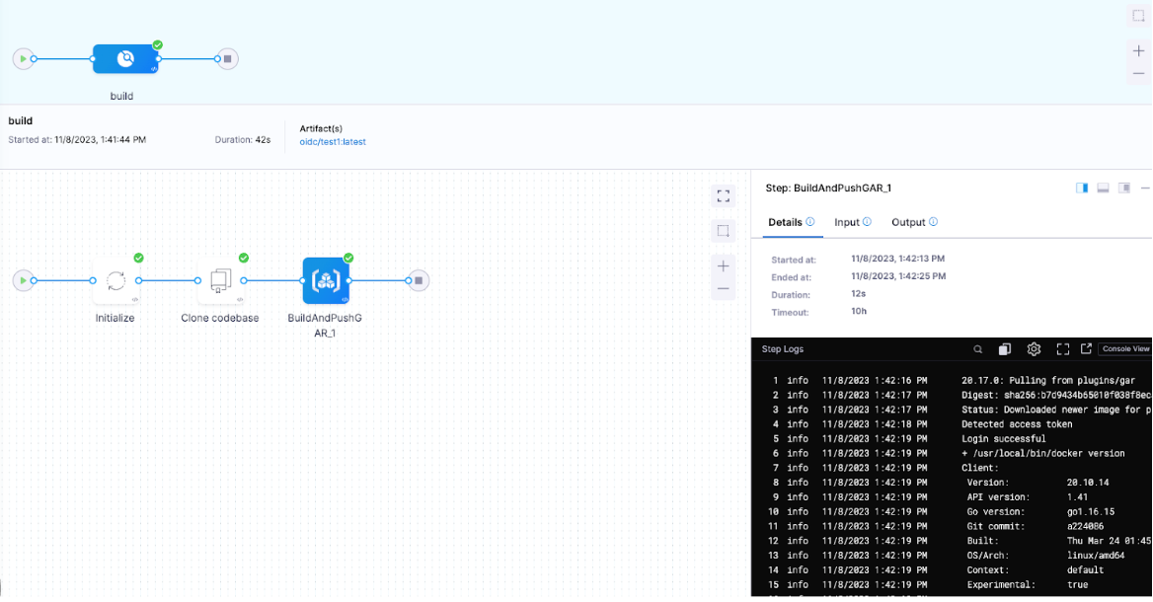This screenshot has width=1153, height=602.
Task: Switch to the Input tab
Action: [x=847, y=223]
